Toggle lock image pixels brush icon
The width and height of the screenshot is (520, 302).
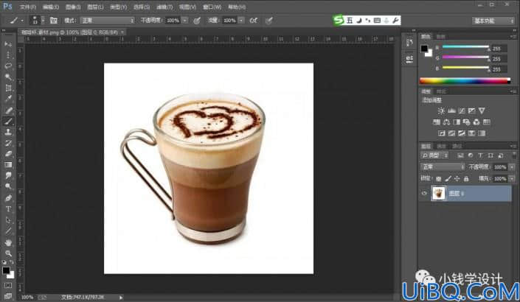(x=448, y=179)
